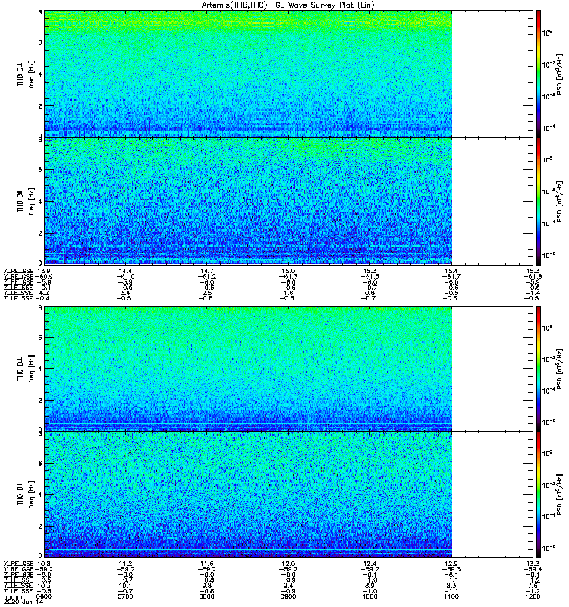The width and height of the screenshot is (569, 607).
Task: Click the THB position value '14.4'
Action: coord(125,271)
